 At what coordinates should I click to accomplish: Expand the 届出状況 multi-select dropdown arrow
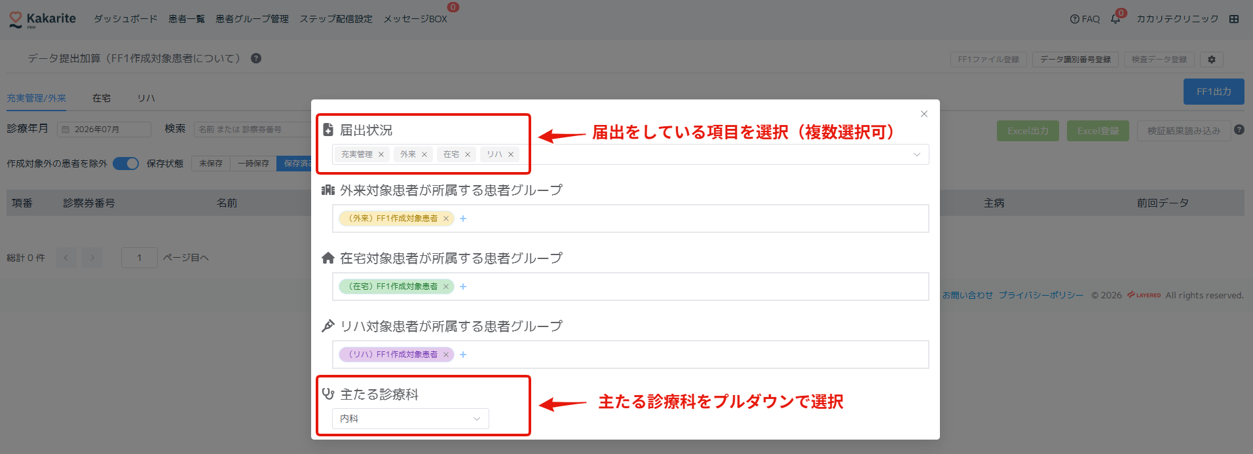[917, 154]
